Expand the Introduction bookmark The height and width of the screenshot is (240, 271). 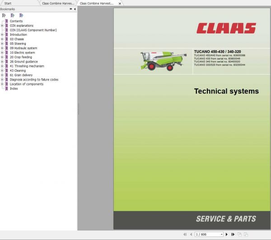[x=2, y=35]
